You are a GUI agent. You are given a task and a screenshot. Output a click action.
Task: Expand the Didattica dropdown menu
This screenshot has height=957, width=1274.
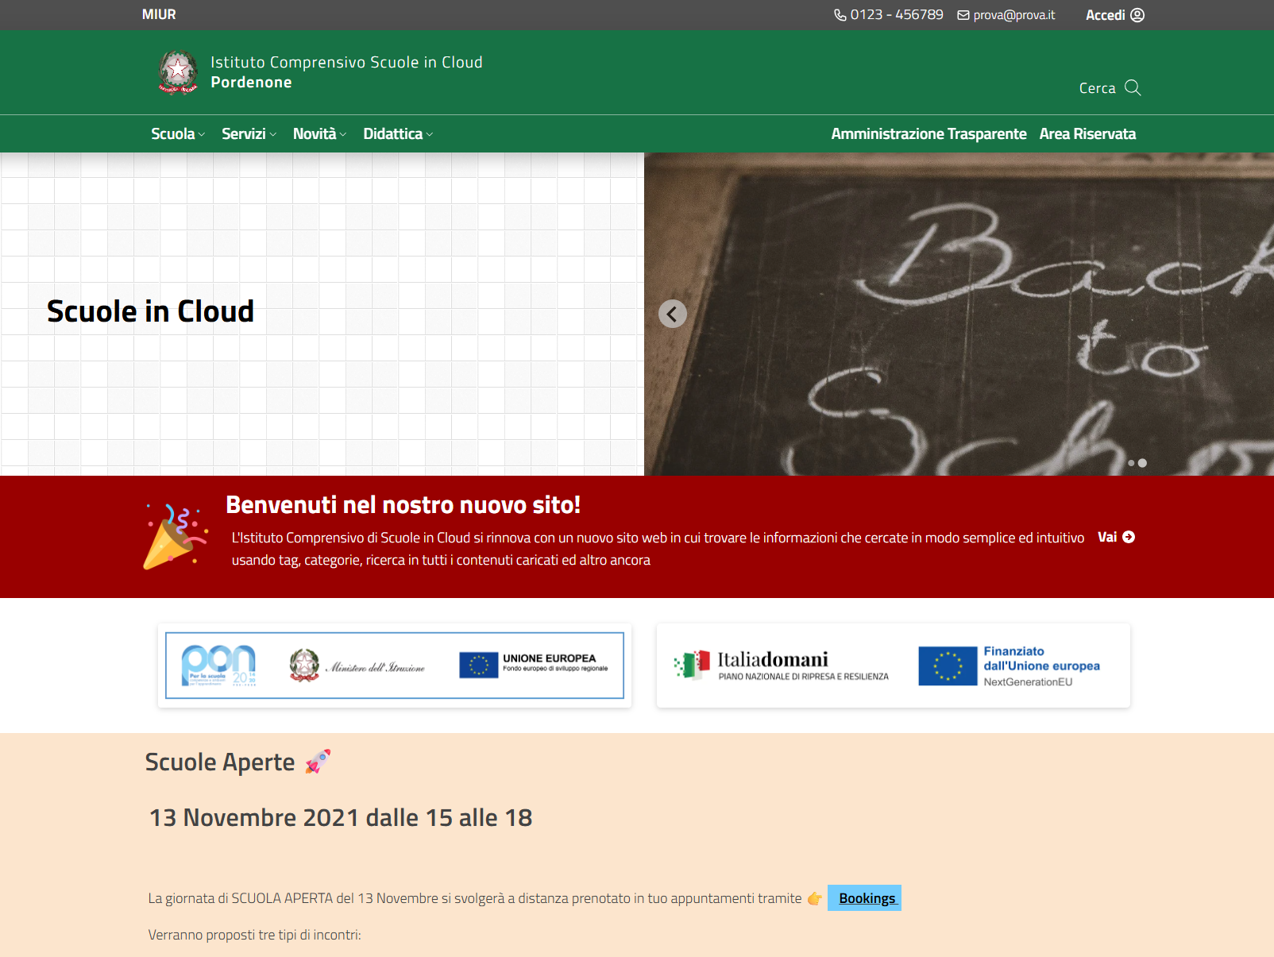point(398,134)
